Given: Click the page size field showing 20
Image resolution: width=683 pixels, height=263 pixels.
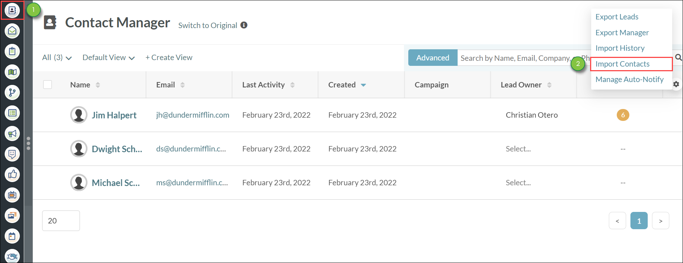Looking at the screenshot, I should click(61, 221).
